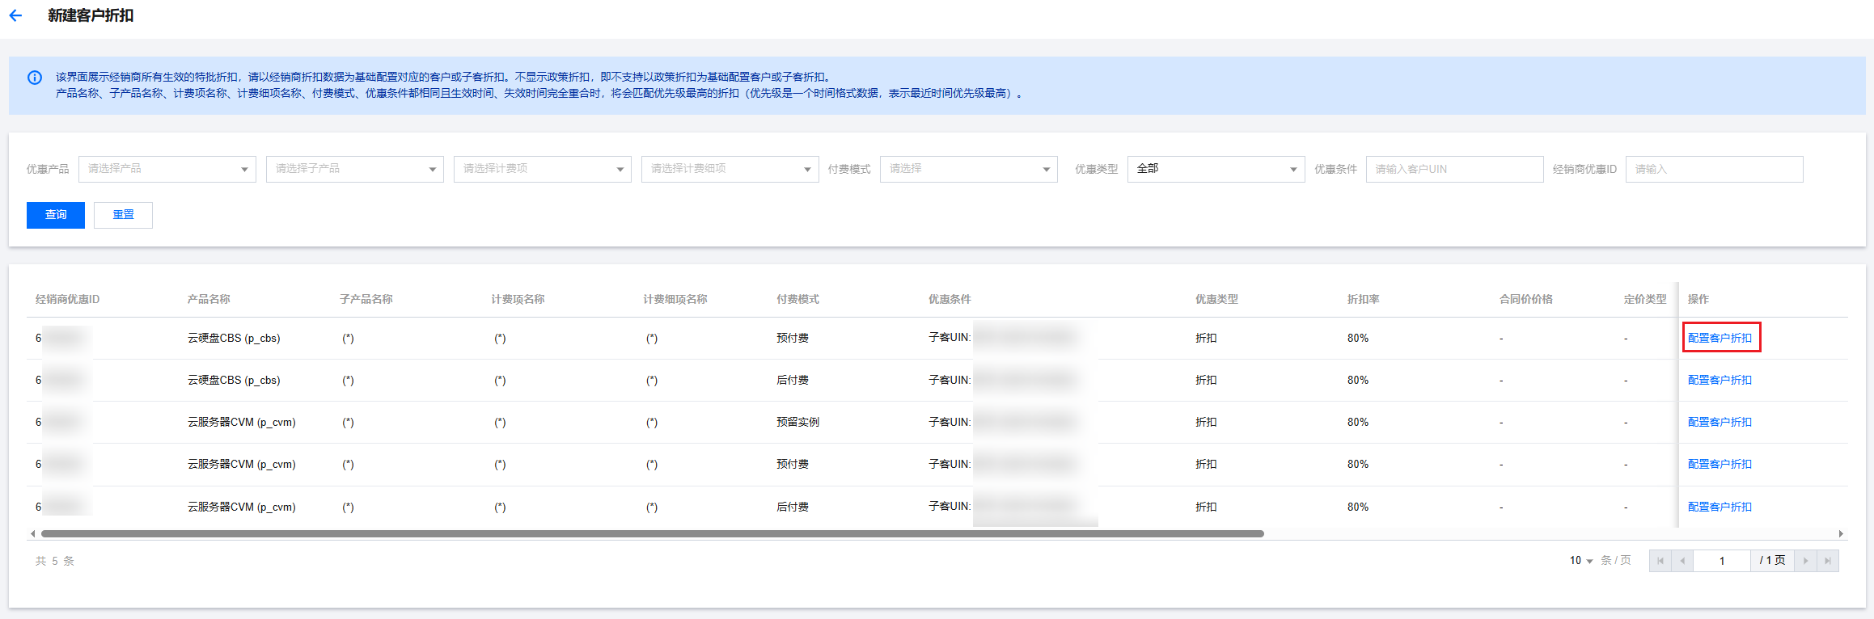This screenshot has height=619, width=1874.
Task: Go to last page pagination icon
Action: [x=1828, y=561]
